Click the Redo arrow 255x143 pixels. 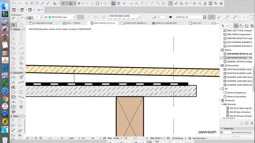point(19,4)
